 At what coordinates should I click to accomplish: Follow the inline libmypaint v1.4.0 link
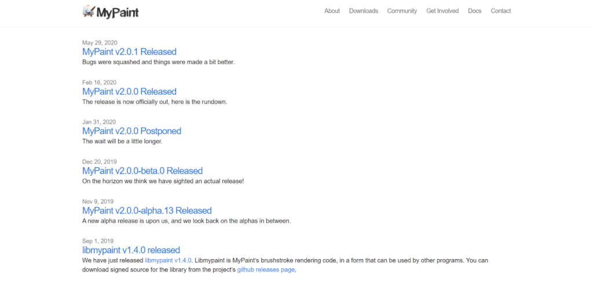pos(168,260)
